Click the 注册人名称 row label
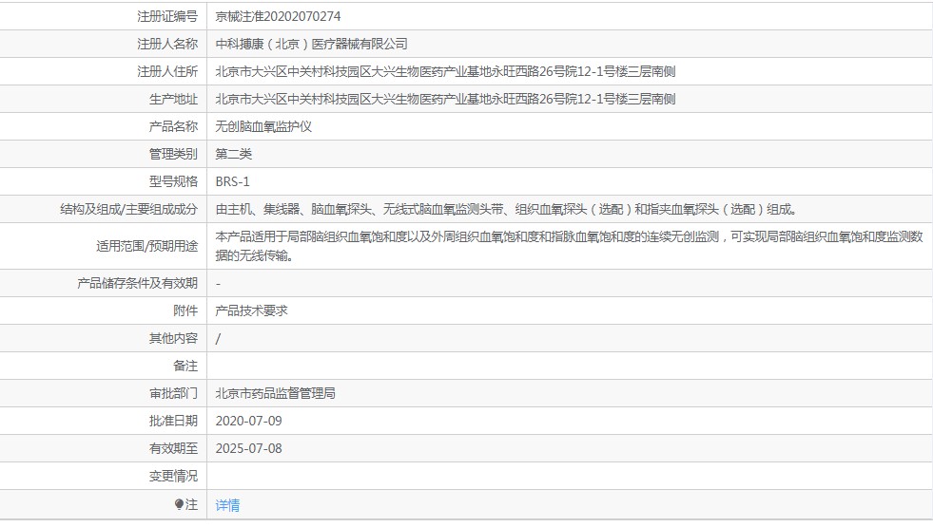The width and height of the screenshot is (933, 527). pos(167,44)
